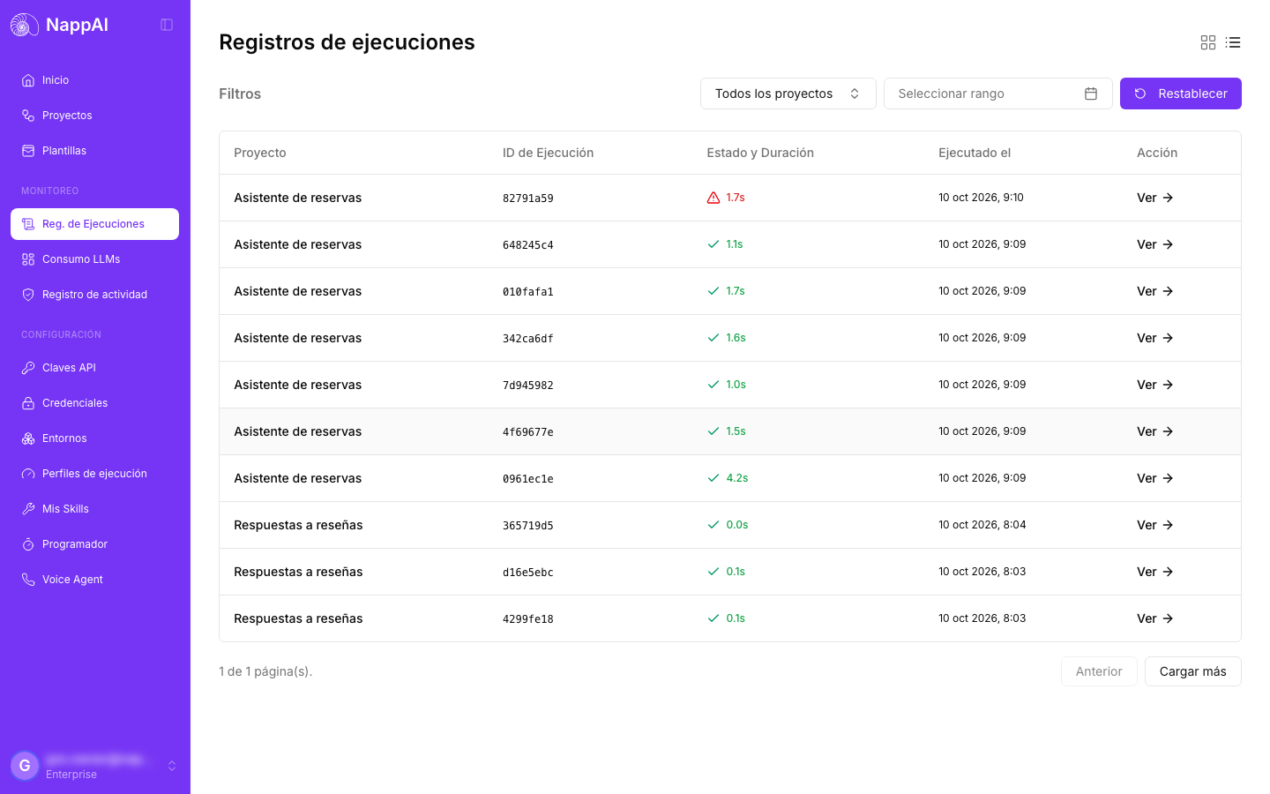The height and width of the screenshot is (794, 1270).
Task: Open Claves API settings
Action: click(94, 368)
